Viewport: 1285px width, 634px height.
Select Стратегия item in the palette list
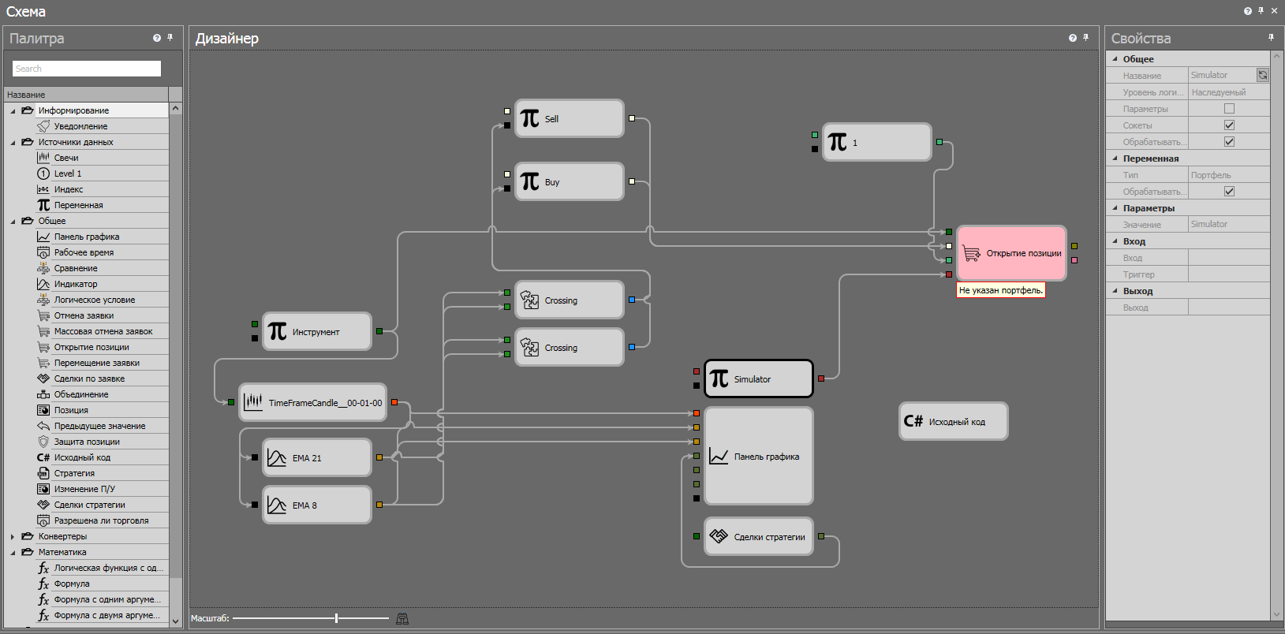pyautogui.click(x=74, y=473)
